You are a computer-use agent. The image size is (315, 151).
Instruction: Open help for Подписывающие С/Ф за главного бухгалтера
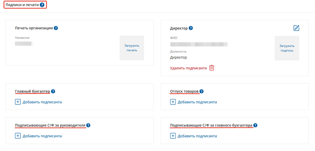[x=255, y=125]
